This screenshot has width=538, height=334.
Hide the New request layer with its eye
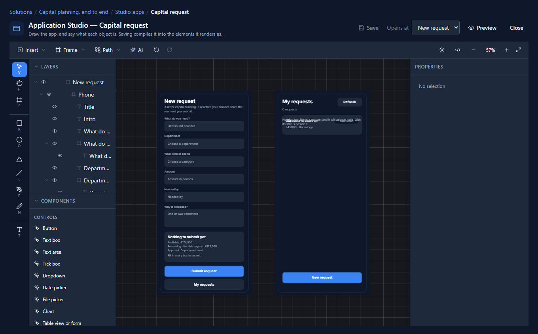(x=44, y=82)
